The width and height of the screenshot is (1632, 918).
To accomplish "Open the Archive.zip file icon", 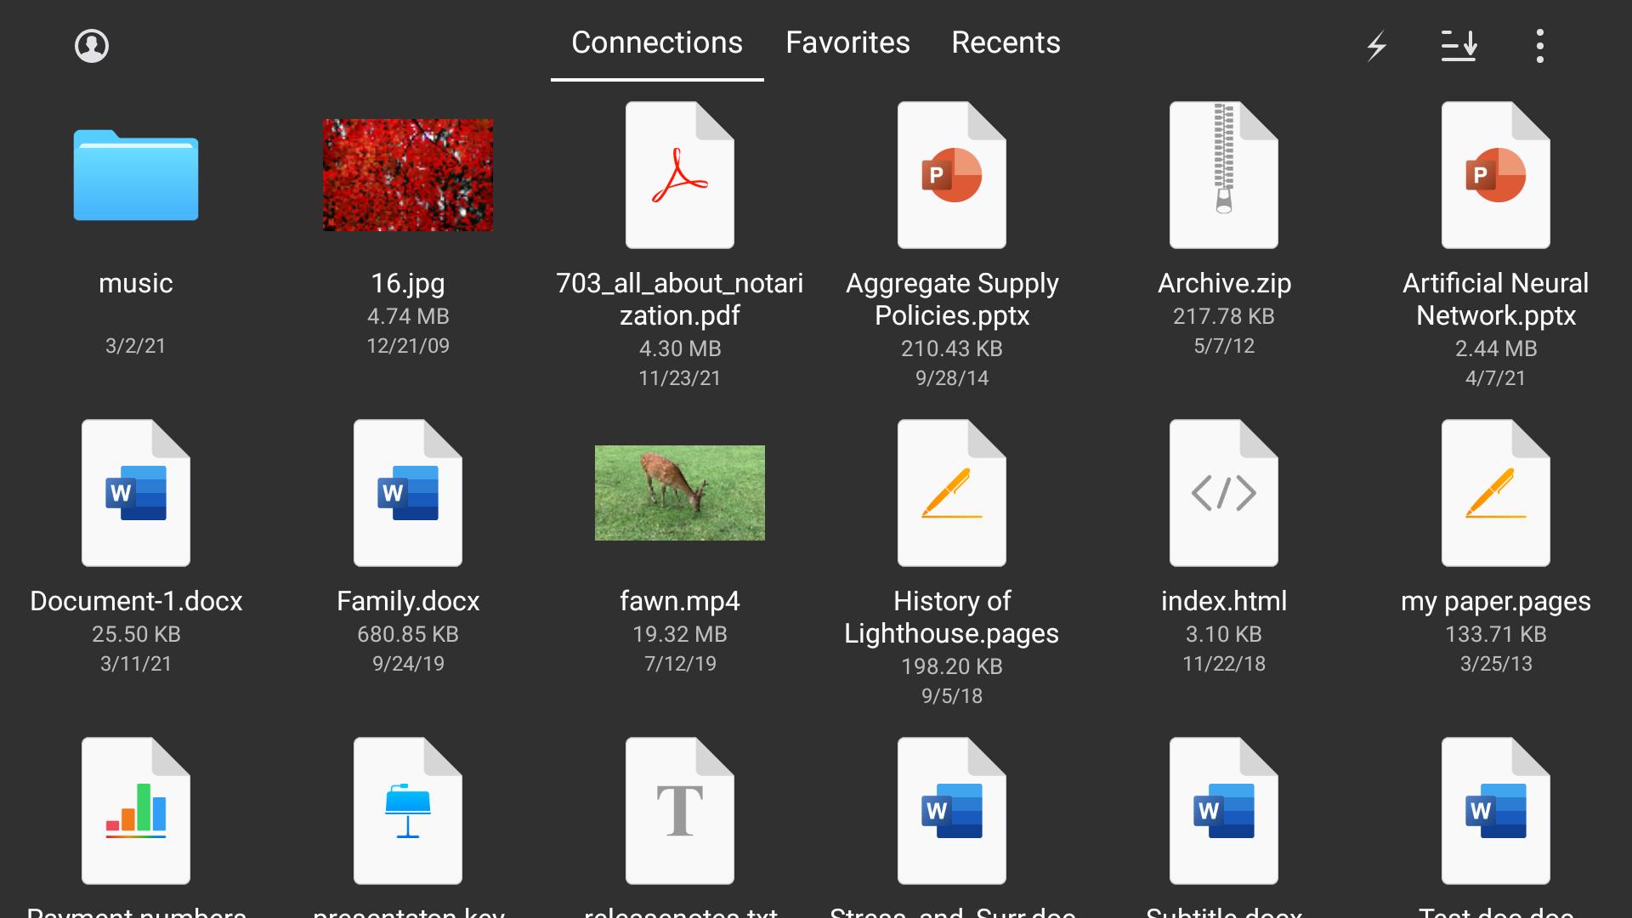I will (x=1224, y=175).
